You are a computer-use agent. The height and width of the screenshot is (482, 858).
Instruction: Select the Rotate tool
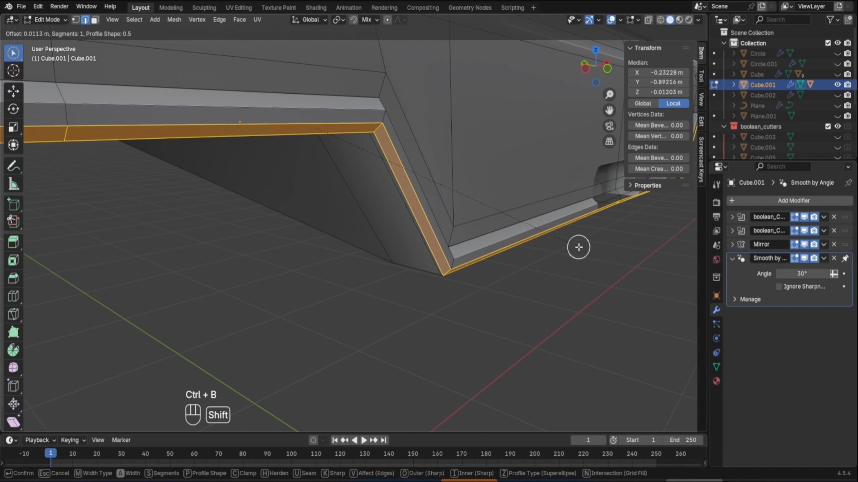point(13,109)
